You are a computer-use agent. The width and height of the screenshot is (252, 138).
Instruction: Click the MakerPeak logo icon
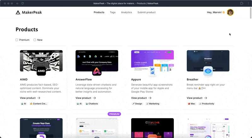[x=18, y=13]
